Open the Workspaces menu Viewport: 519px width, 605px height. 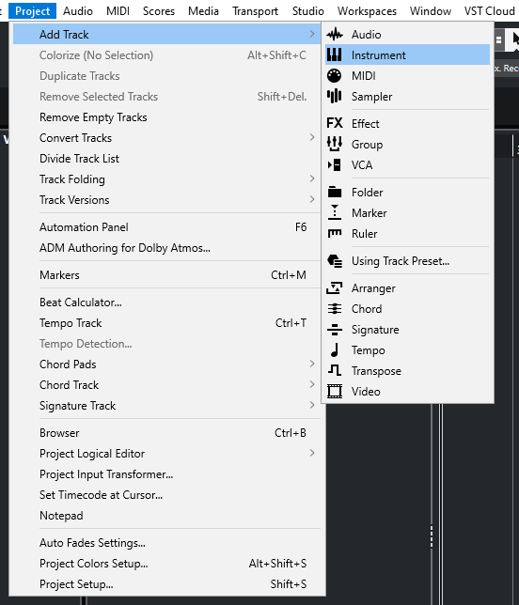(367, 11)
